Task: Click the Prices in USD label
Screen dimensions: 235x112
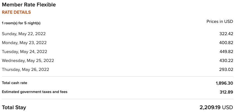Action: point(220,22)
